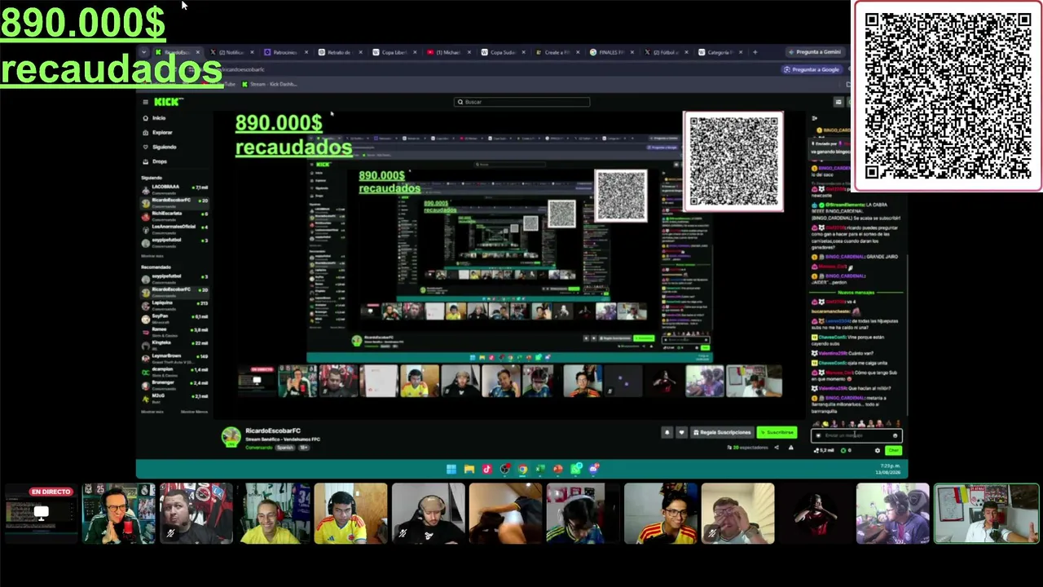Collapse recommended list with Mostrar Menos
This screenshot has width=1043, height=587.
click(194, 412)
